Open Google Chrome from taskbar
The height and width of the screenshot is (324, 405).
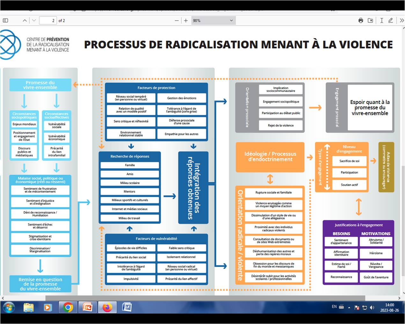tap(68, 307)
